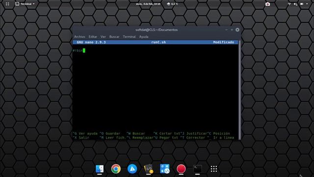Switch to Terminal via dock icon
This screenshot has width=314, height=177.
tap(197, 169)
